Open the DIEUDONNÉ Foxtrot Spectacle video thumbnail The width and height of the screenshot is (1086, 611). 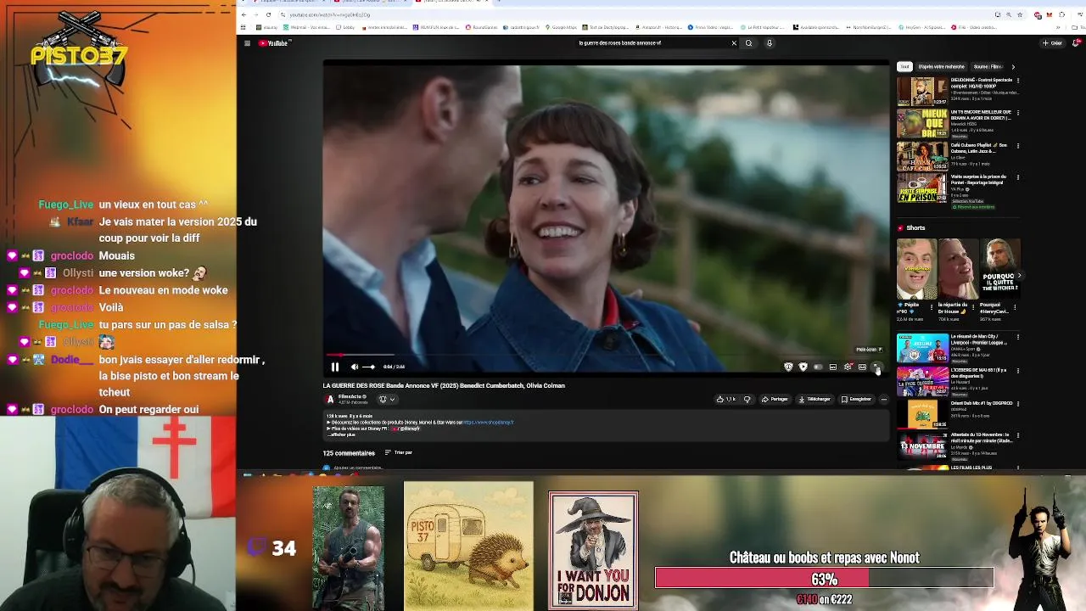tap(922, 92)
